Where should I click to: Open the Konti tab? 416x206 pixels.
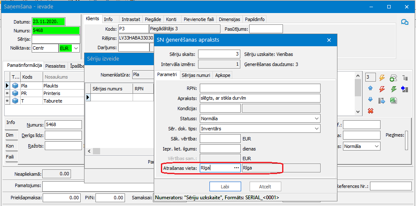(171, 19)
